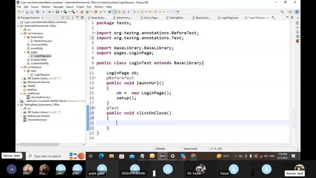
Task: Switch to Selectmenu editor tab
Action: point(123,18)
